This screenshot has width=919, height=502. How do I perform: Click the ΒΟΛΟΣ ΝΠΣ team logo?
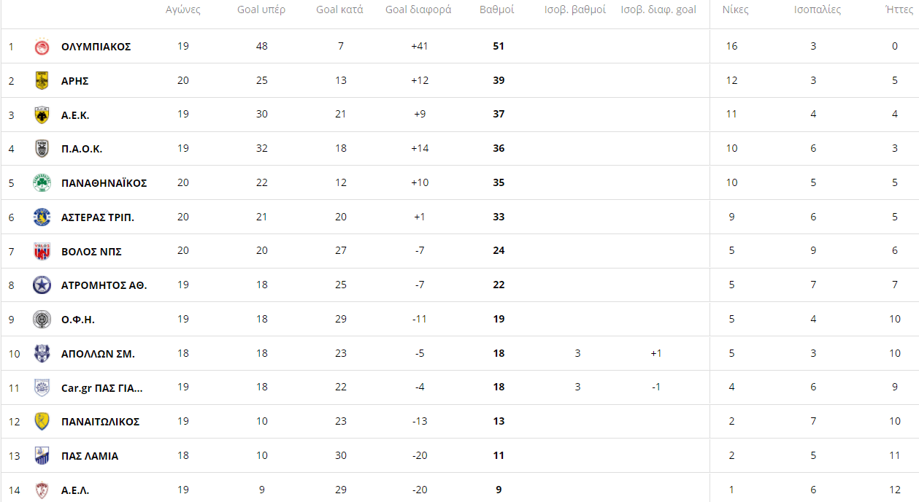coord(42,252)
